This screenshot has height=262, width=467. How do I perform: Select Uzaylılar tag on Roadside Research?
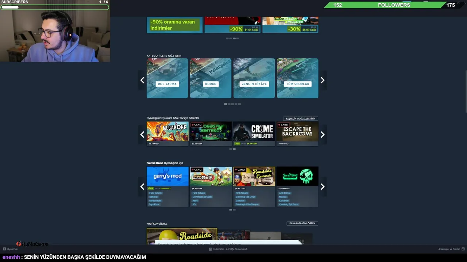pos(240,201)
